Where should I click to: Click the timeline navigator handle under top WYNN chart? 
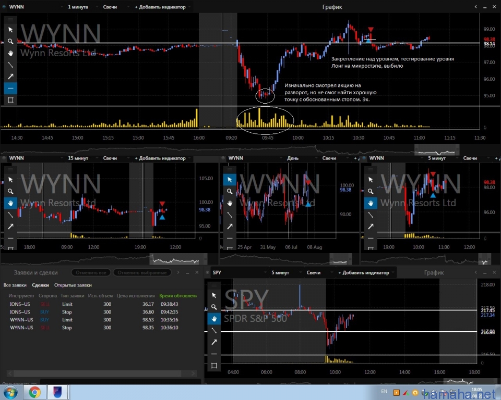tap(437, 149)
